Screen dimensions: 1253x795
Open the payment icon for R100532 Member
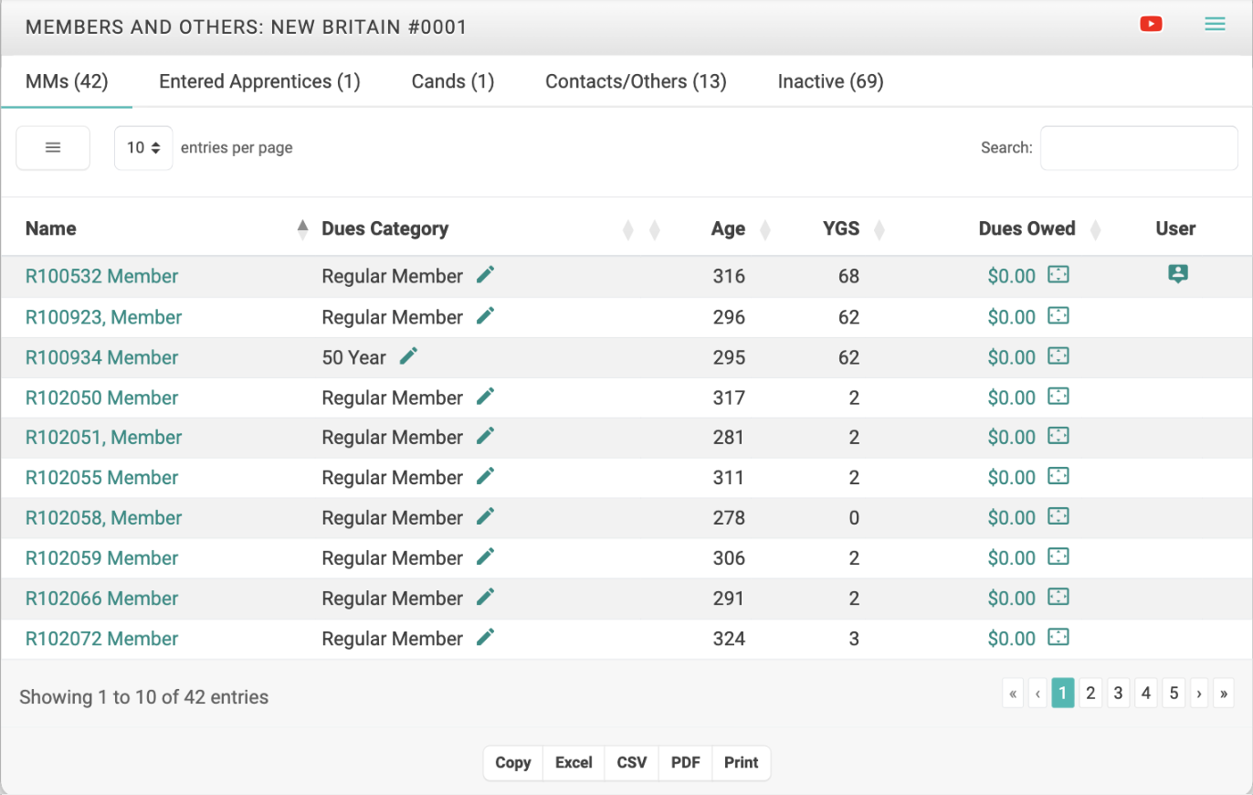point(1058,274)
